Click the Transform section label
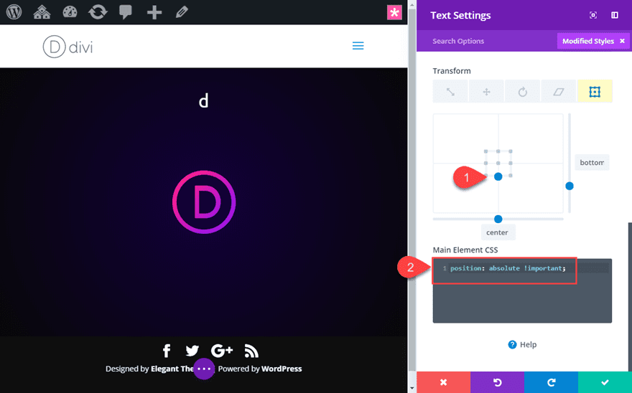The image size is (632, 393). tap(452, 71)
